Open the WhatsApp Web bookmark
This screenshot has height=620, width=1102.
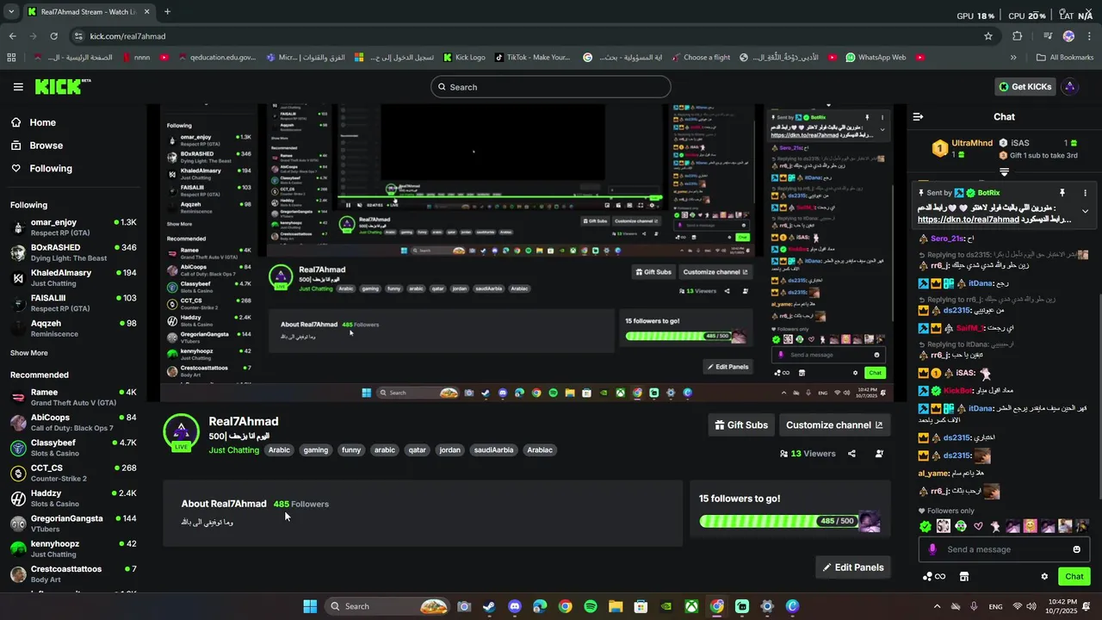tap(876, 58)
